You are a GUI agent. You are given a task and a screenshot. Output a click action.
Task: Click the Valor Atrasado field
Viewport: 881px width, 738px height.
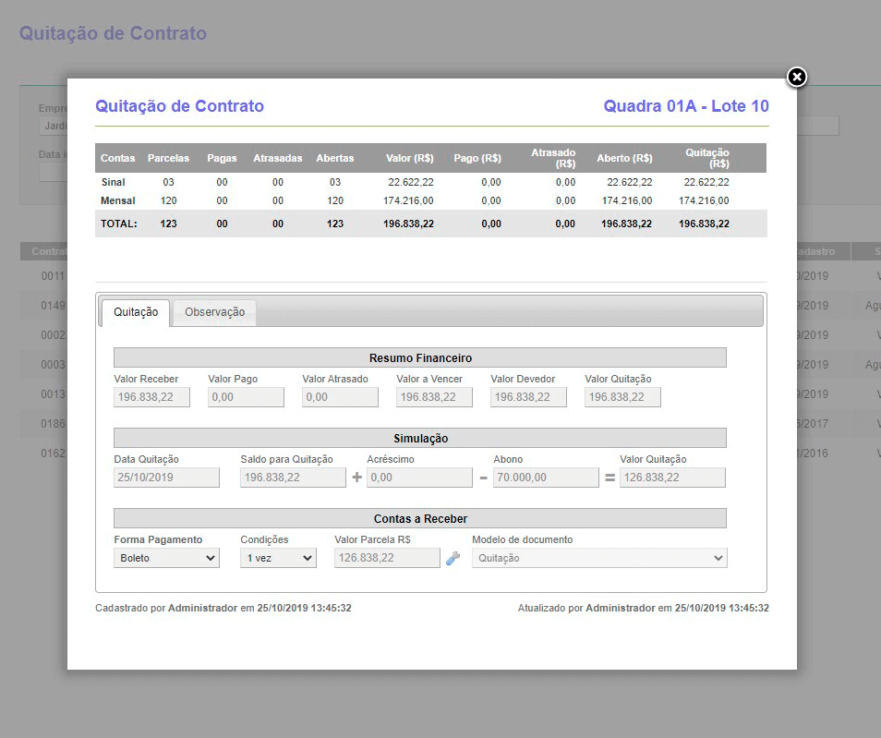coord(341,397)
